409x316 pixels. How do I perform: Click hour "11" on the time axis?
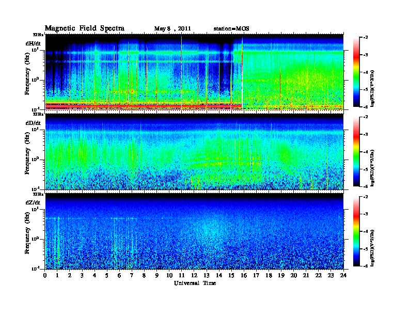tap(182, 276)
